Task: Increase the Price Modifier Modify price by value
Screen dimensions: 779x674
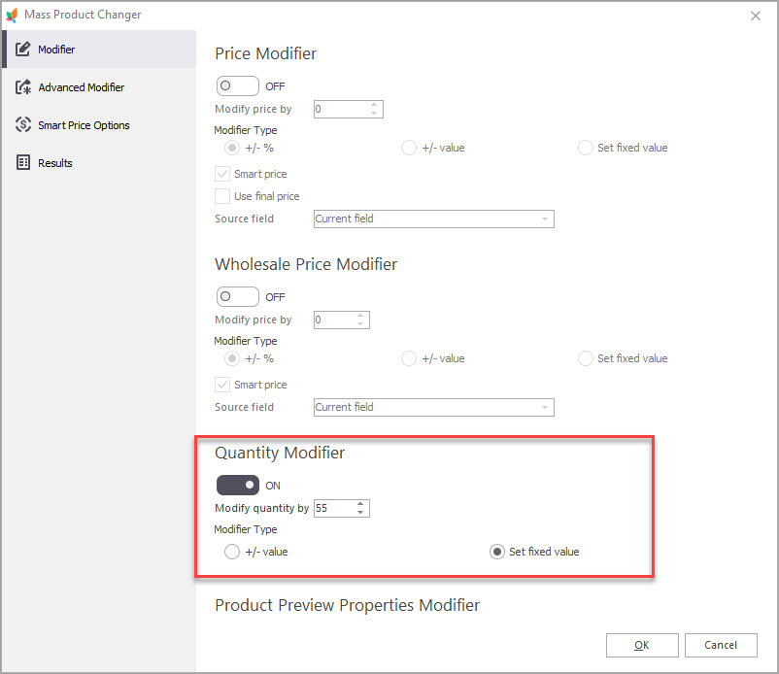Action: [374, 104]
